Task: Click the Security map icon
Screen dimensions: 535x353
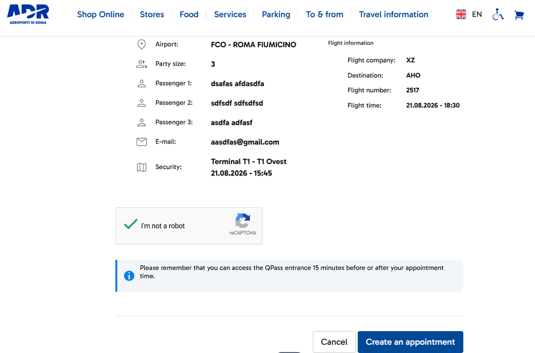Action: pos(142,167)
